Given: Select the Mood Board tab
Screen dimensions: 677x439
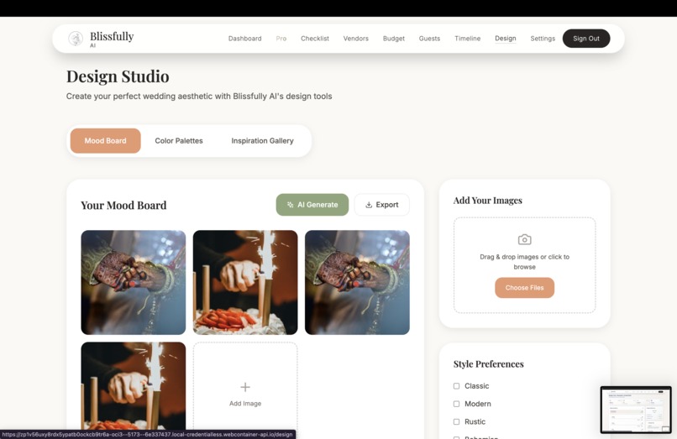Looking at the screenshot, I should (105, 141).
